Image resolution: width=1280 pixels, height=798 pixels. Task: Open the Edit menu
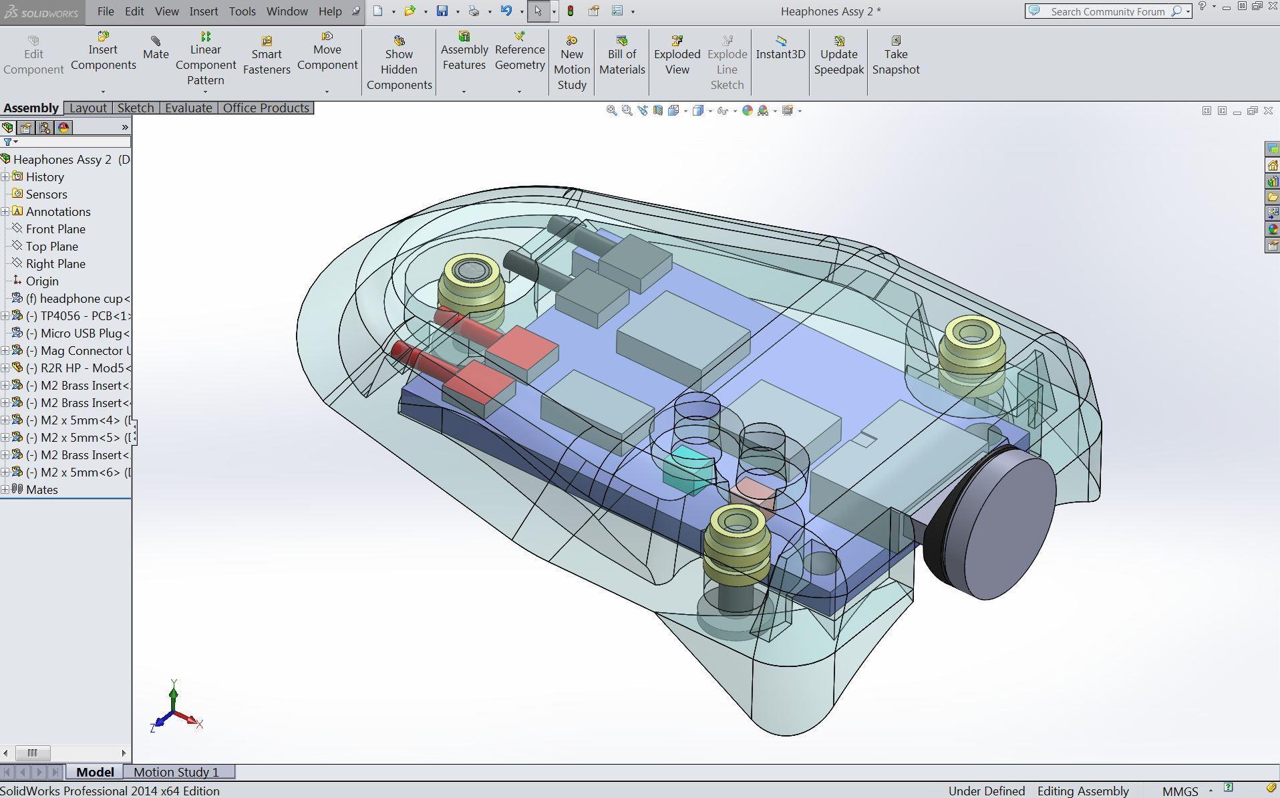click(134, 11)
